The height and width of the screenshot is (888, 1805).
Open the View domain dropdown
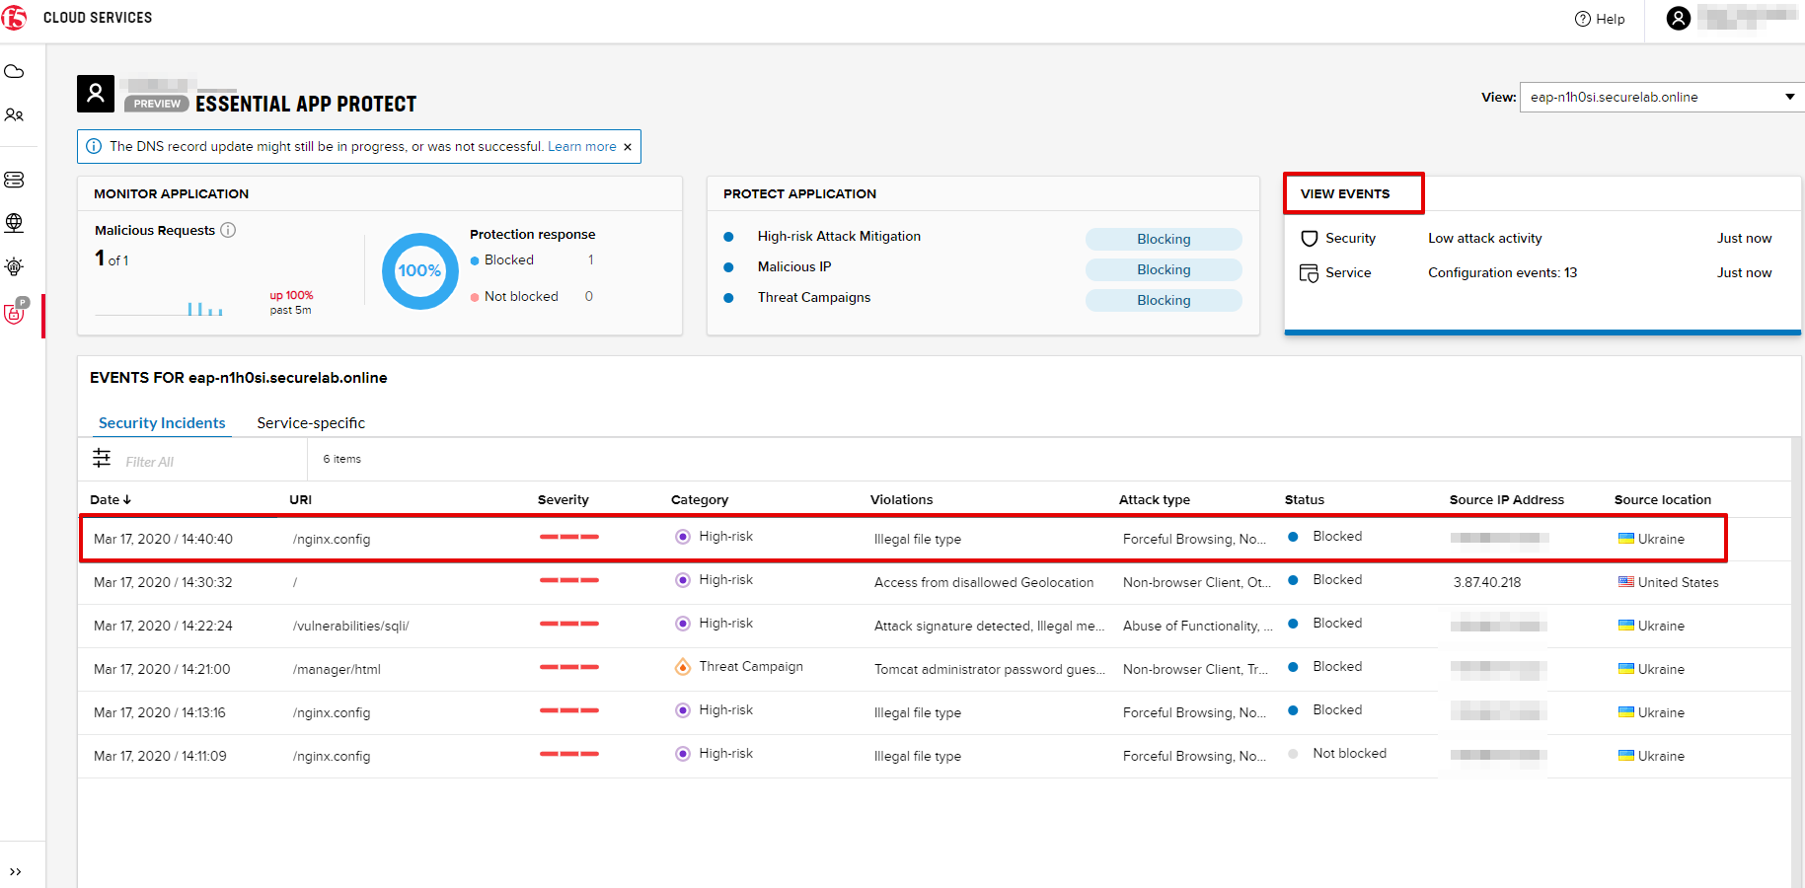pyautogui.click(x=1662, y=97)
